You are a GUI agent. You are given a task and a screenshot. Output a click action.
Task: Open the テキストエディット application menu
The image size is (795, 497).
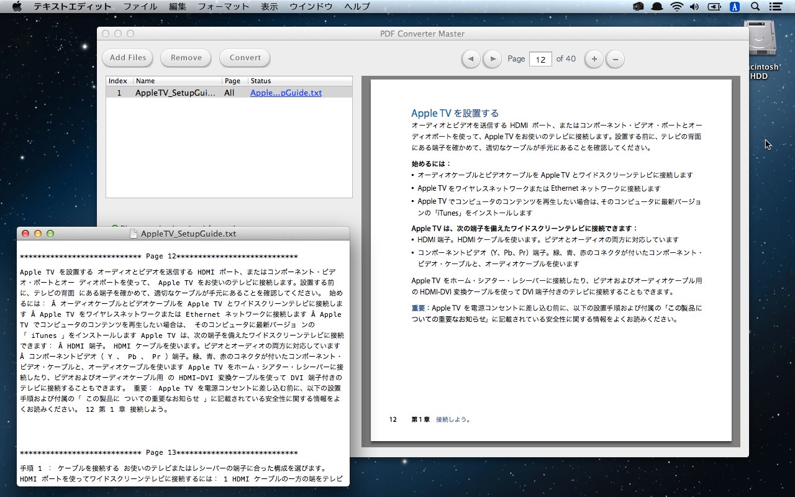(73, 7)
